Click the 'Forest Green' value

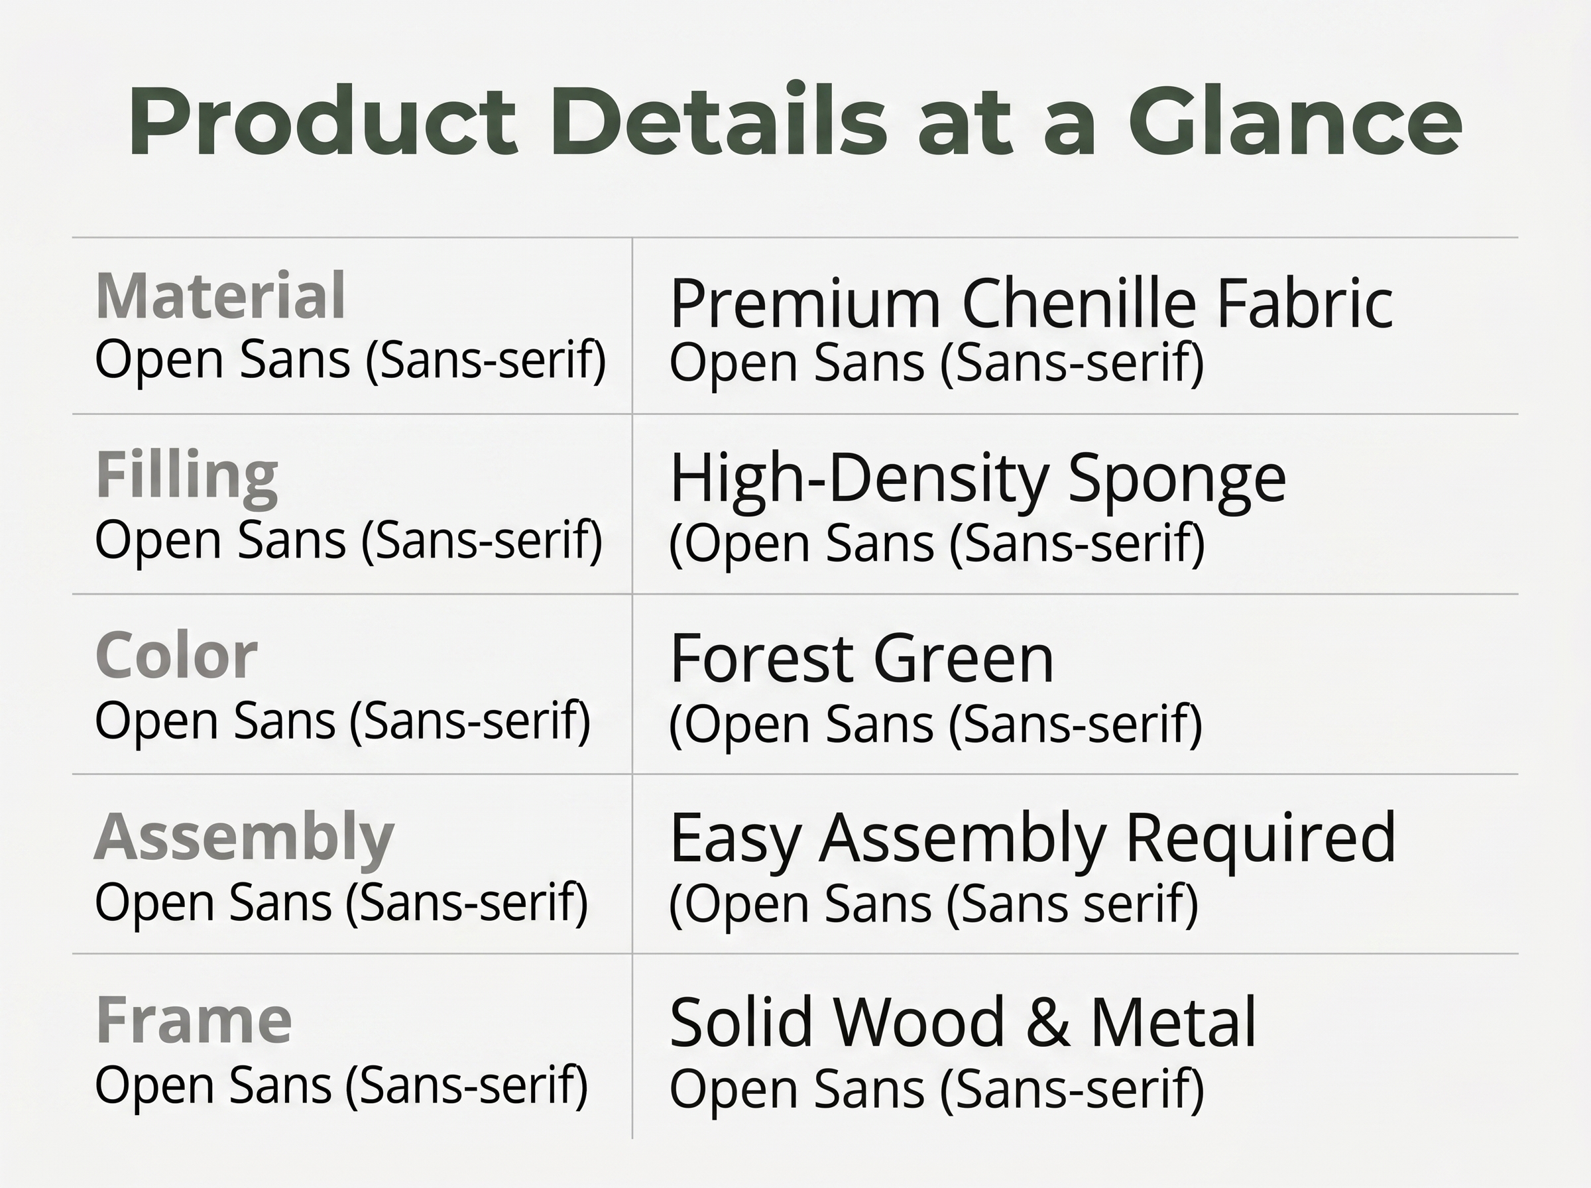click(862, 658)
